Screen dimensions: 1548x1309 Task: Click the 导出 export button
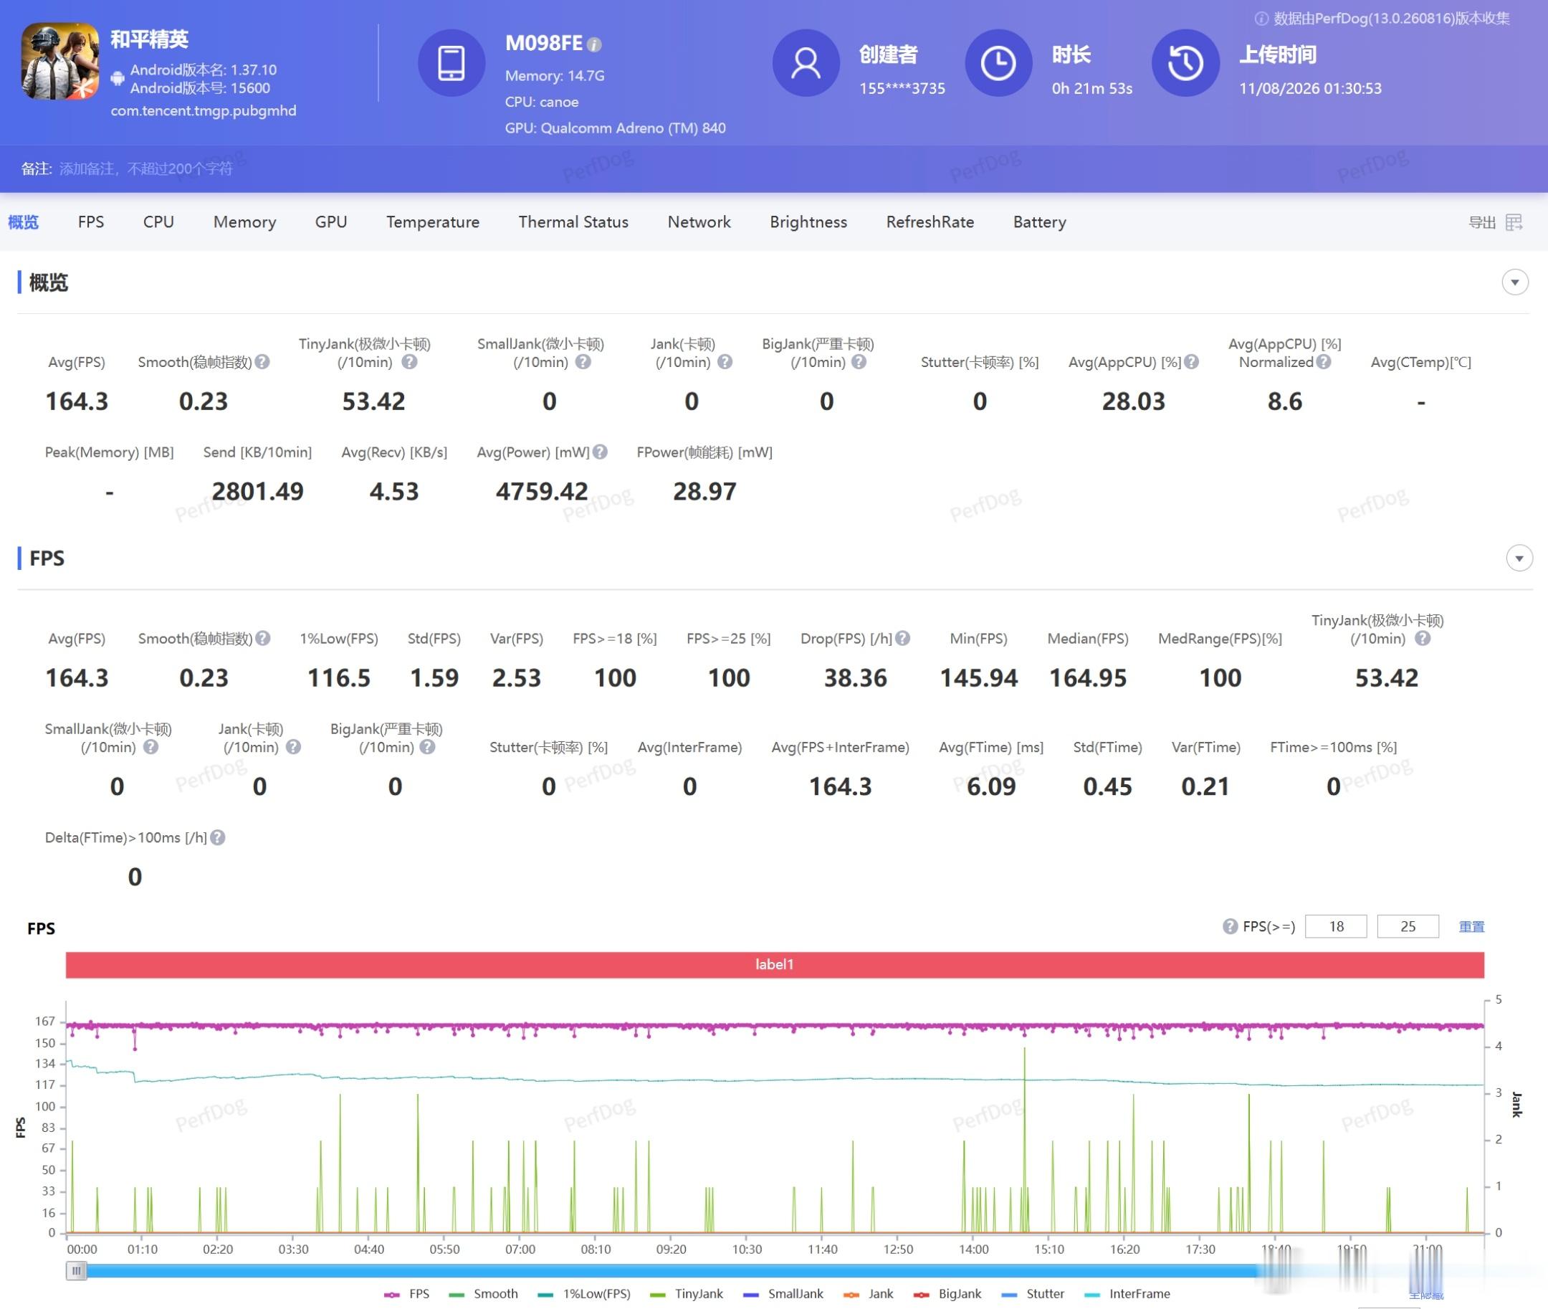point(1481,222)
